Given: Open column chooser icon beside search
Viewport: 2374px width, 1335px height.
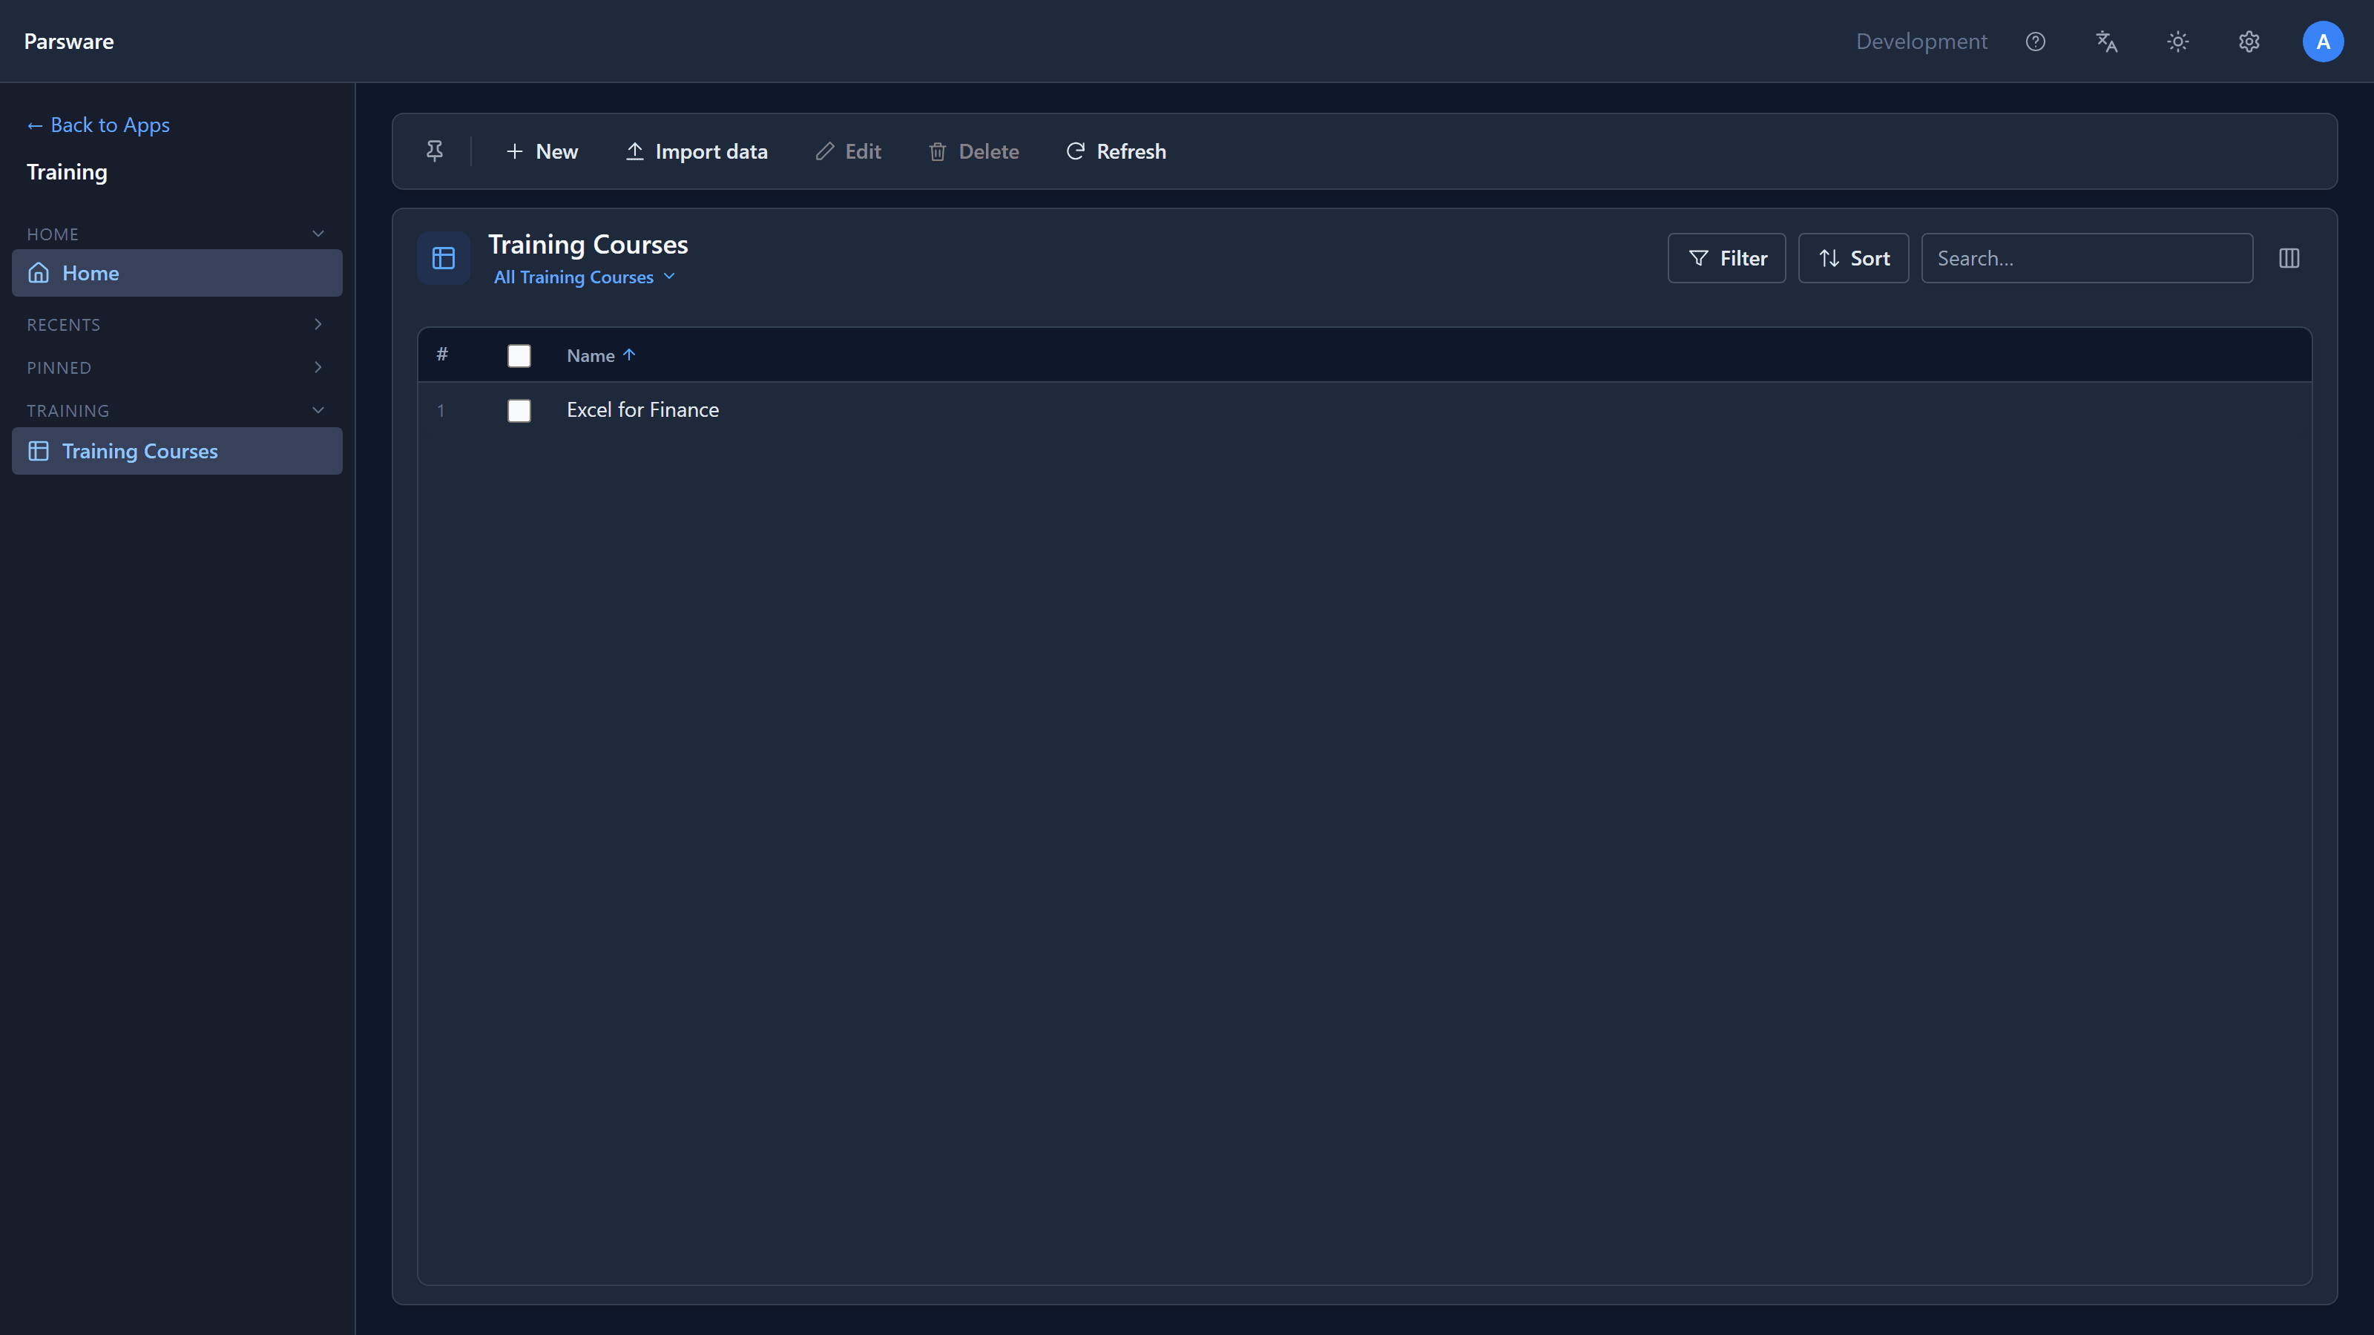Looking at the screenshot, I should [2289, 258].
